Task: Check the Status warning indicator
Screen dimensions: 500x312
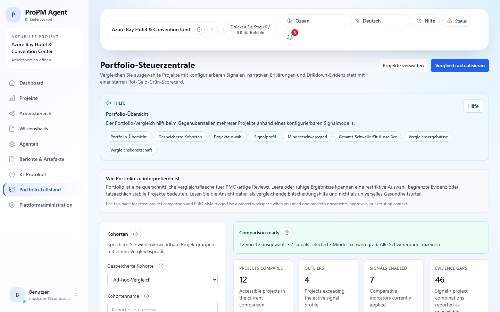Action: [x=457, y=21]
